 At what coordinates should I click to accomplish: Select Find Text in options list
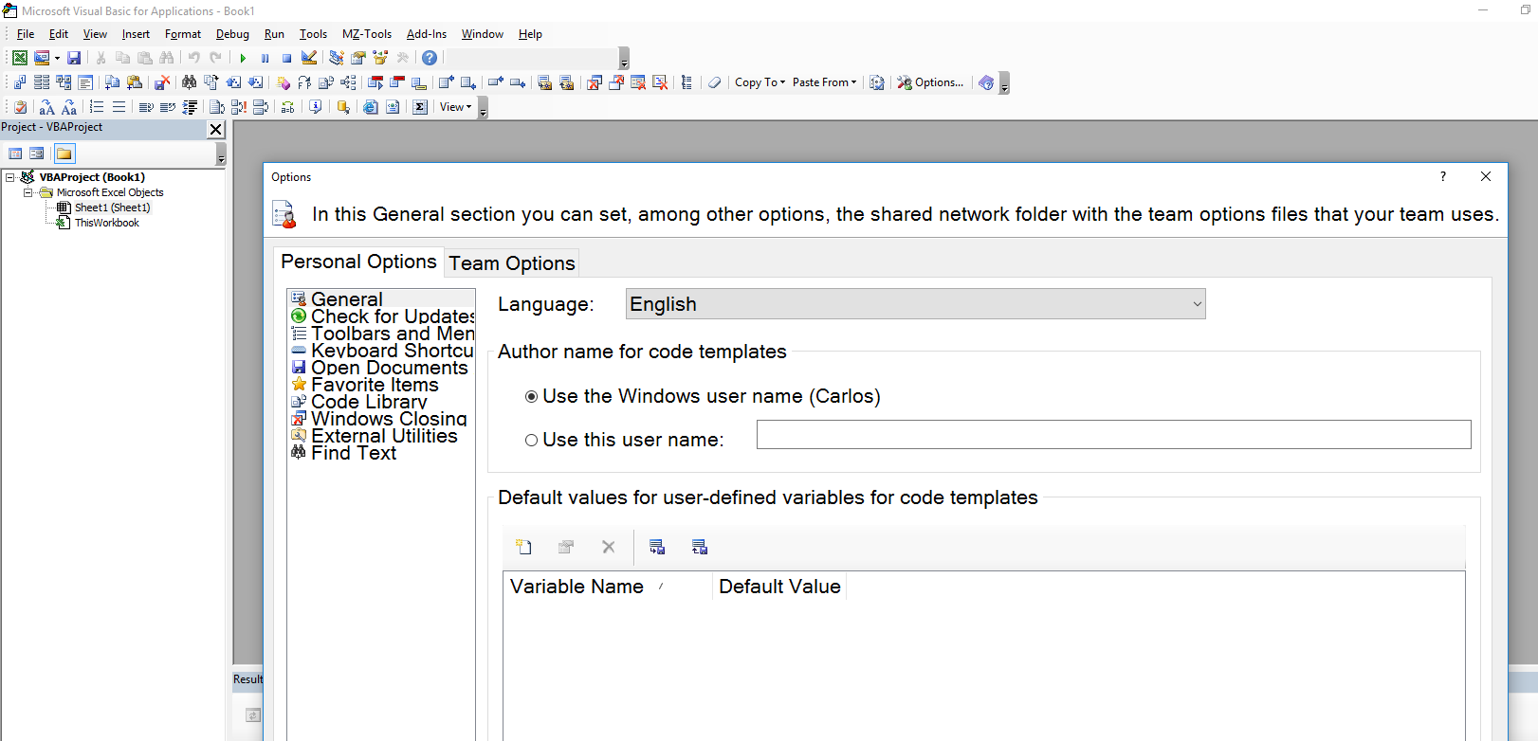pos(354,453)
